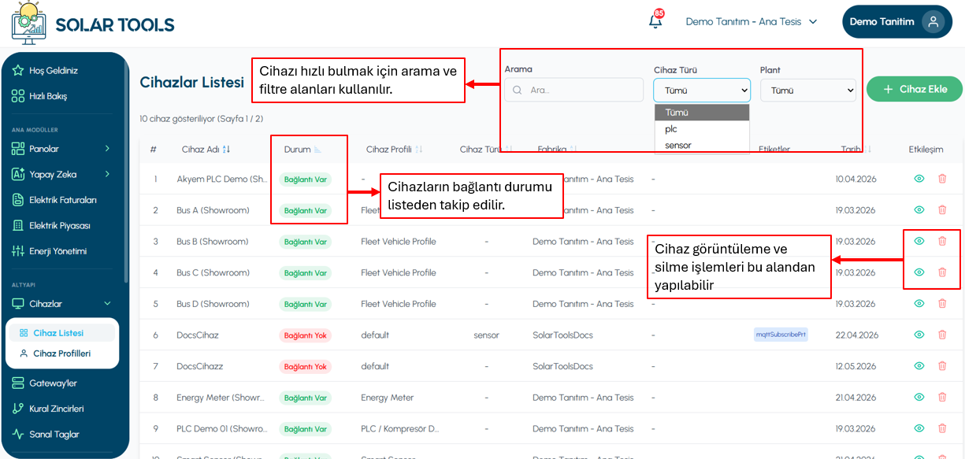Choose sensor from the device type list
Image resolution: width=965 pixels, height=459 pixels.
702,146
